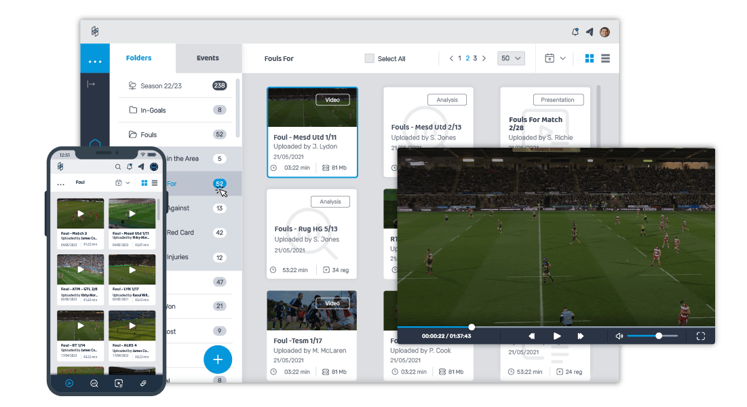The image size is (747, 407).
Task: Select the Folders tab
Action: [x=139, y=58]
